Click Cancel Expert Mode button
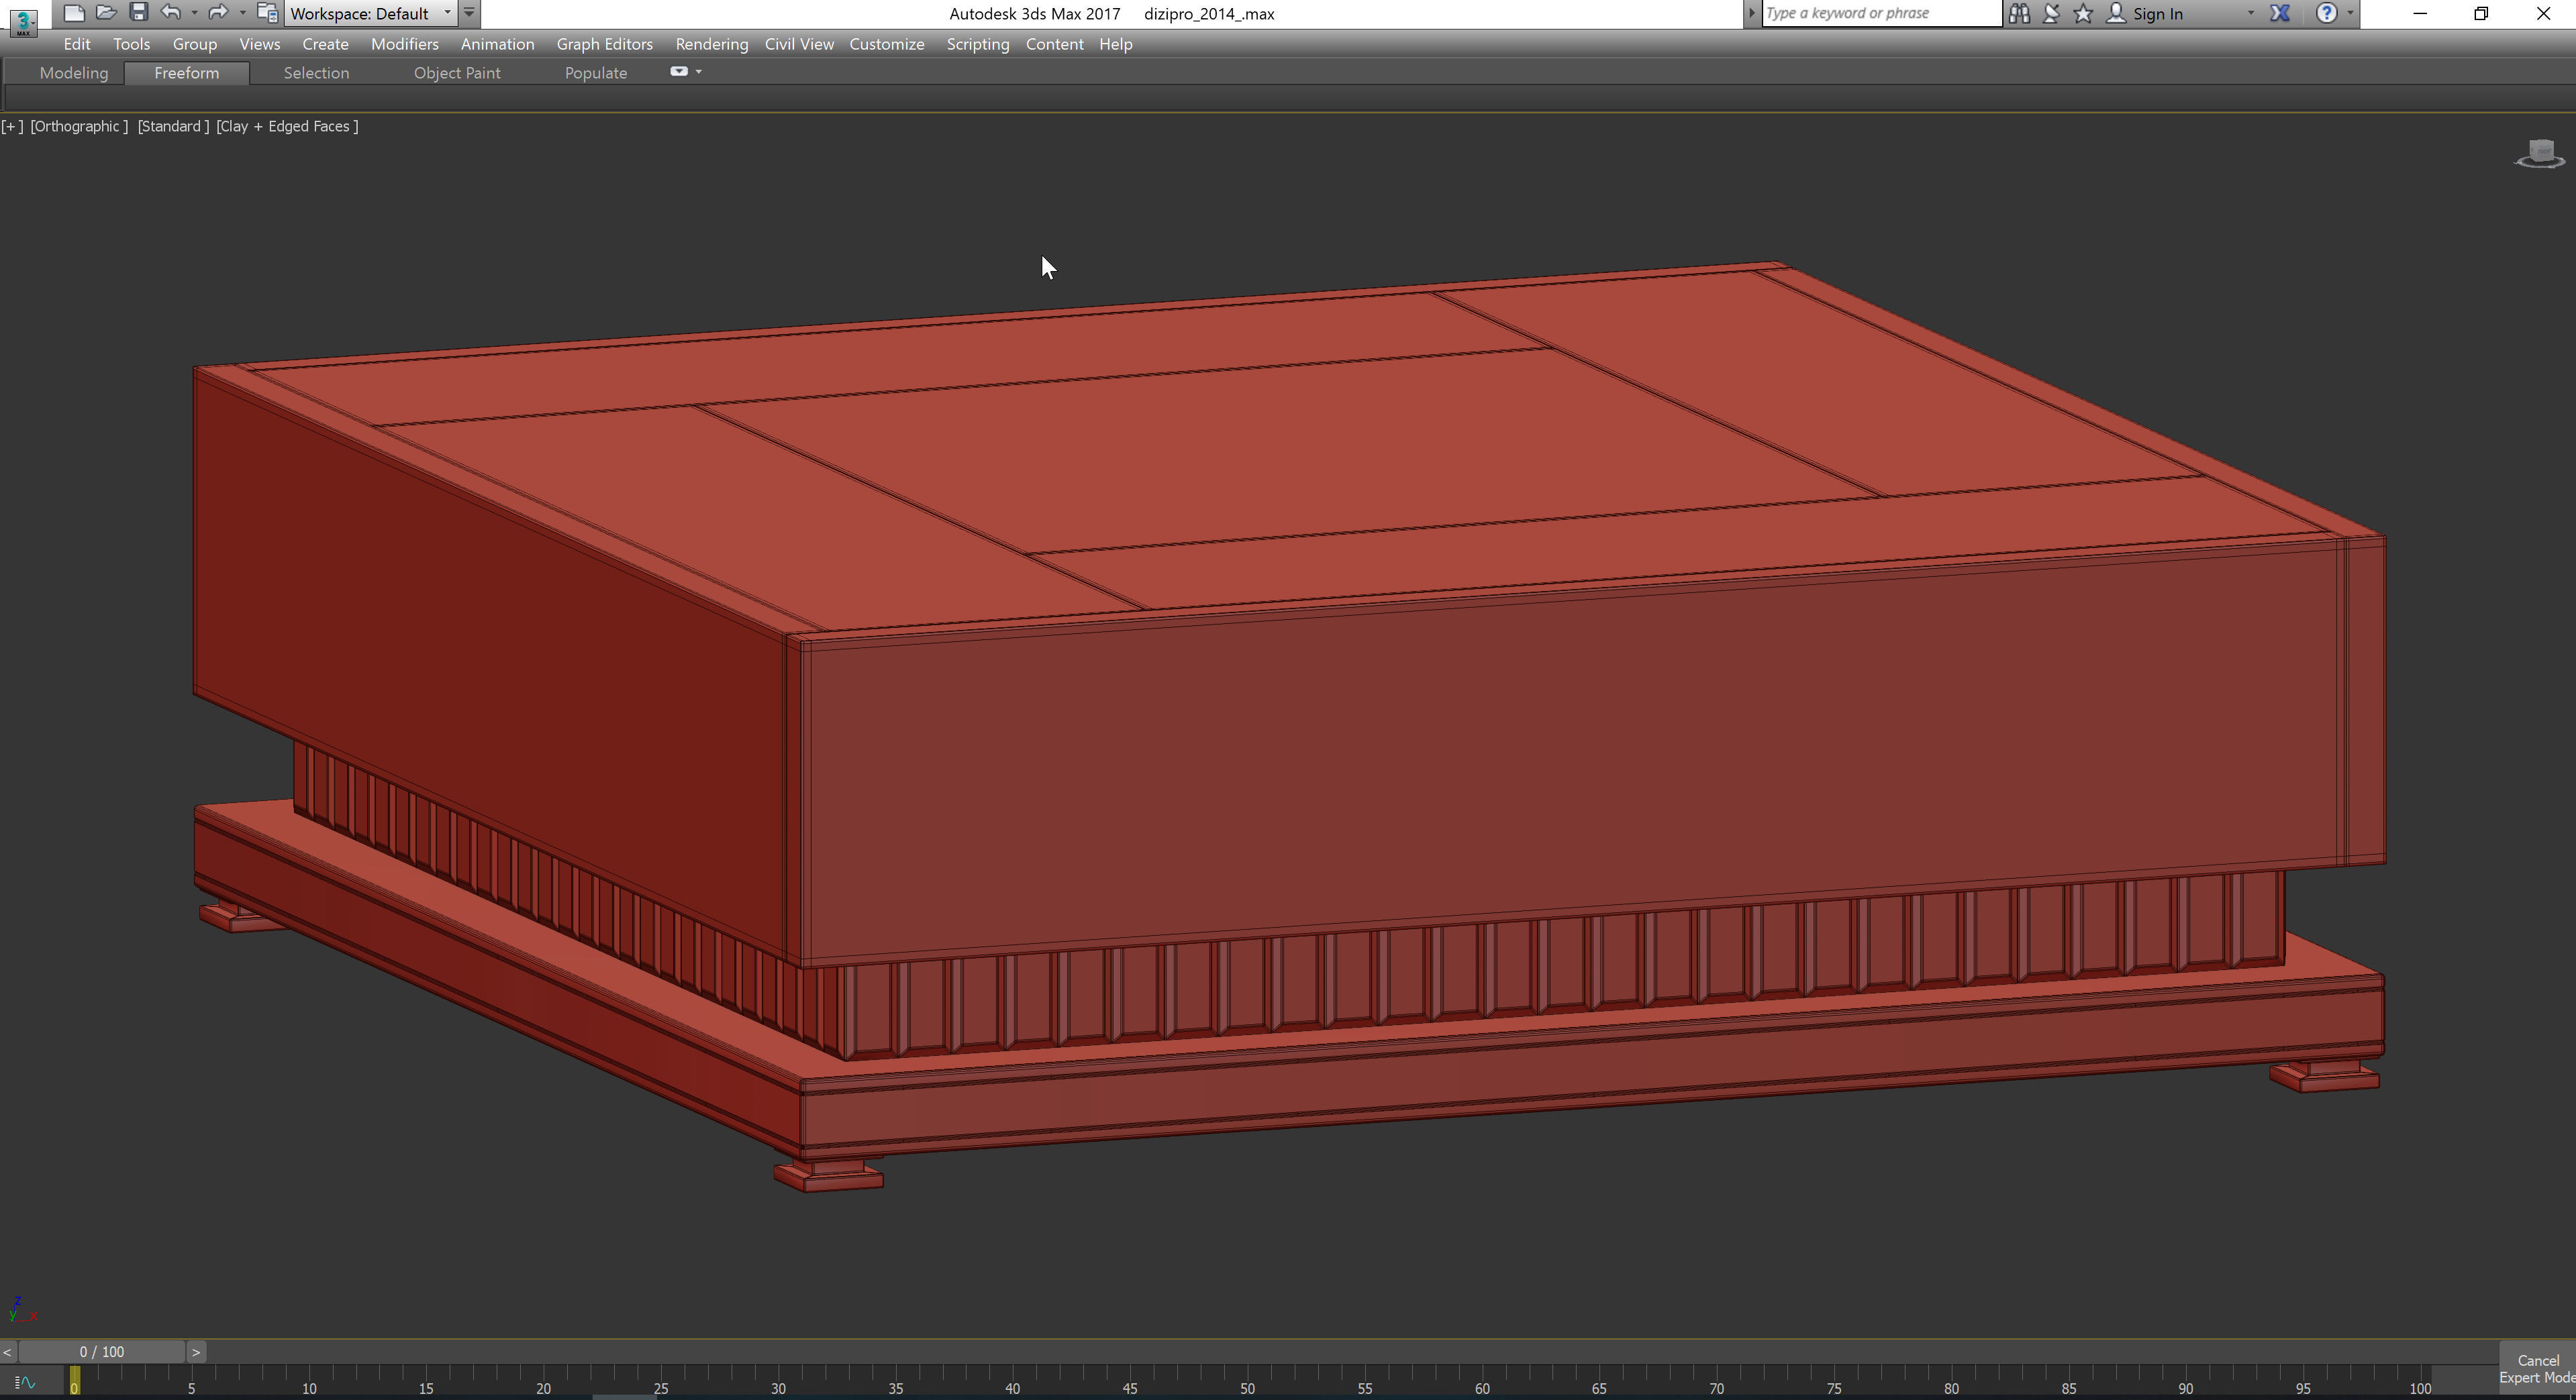2576x1400 pixels. point(2537,1369)
